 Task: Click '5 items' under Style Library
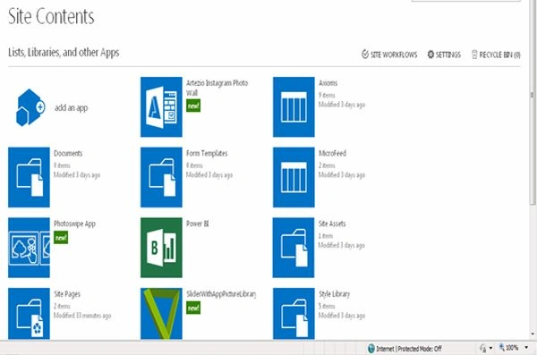[x=327, y=306]
